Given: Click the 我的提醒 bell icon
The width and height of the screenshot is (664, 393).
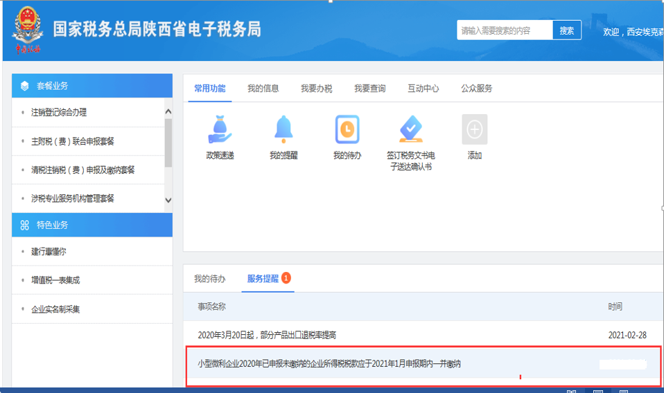Looking at the screenshot, I should click(283, 129).
